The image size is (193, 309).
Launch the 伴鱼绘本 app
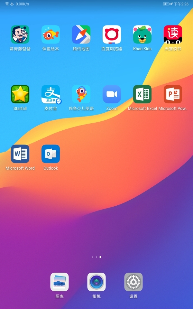click(x=51, y=34)
